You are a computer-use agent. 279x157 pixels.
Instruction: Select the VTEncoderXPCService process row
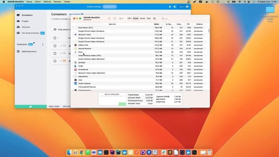[139, 87]
